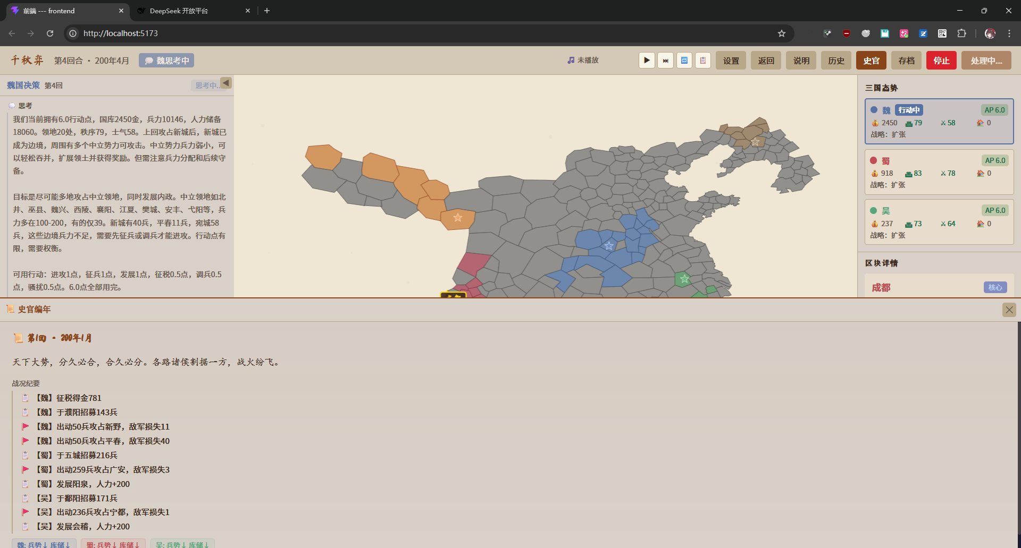Reload the page
This screenshot has height=548, width=1021.
click(50, 33)
